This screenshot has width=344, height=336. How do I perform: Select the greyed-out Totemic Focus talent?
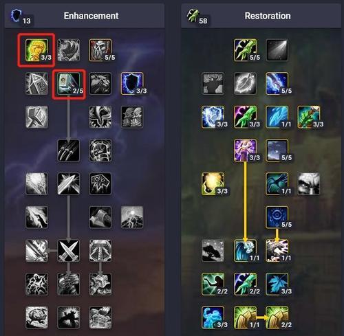(277, 50)
